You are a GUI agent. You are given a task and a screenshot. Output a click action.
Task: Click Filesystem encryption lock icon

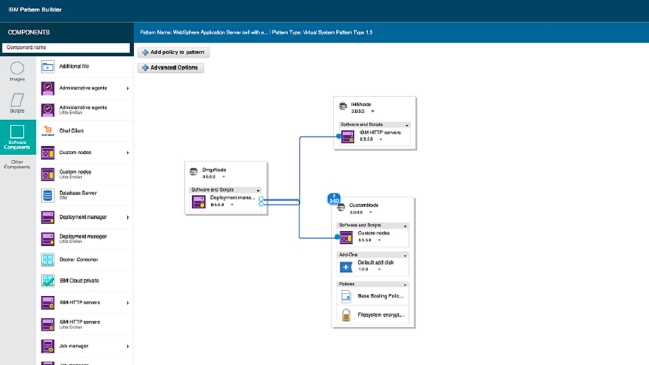point(346,315)
